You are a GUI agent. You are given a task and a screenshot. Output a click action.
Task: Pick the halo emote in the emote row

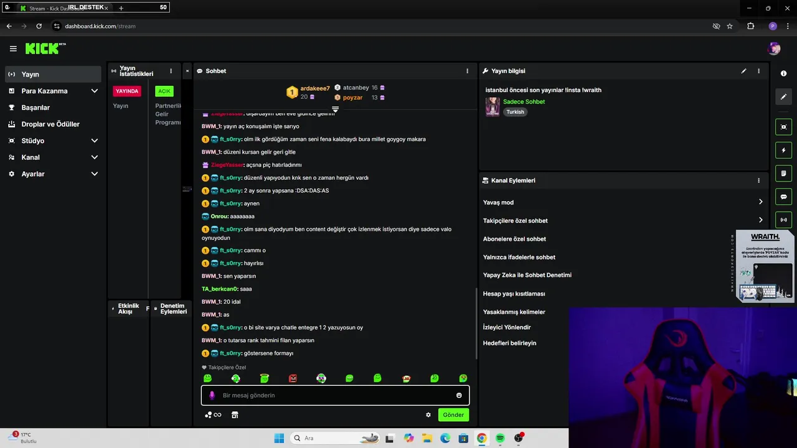264,378
